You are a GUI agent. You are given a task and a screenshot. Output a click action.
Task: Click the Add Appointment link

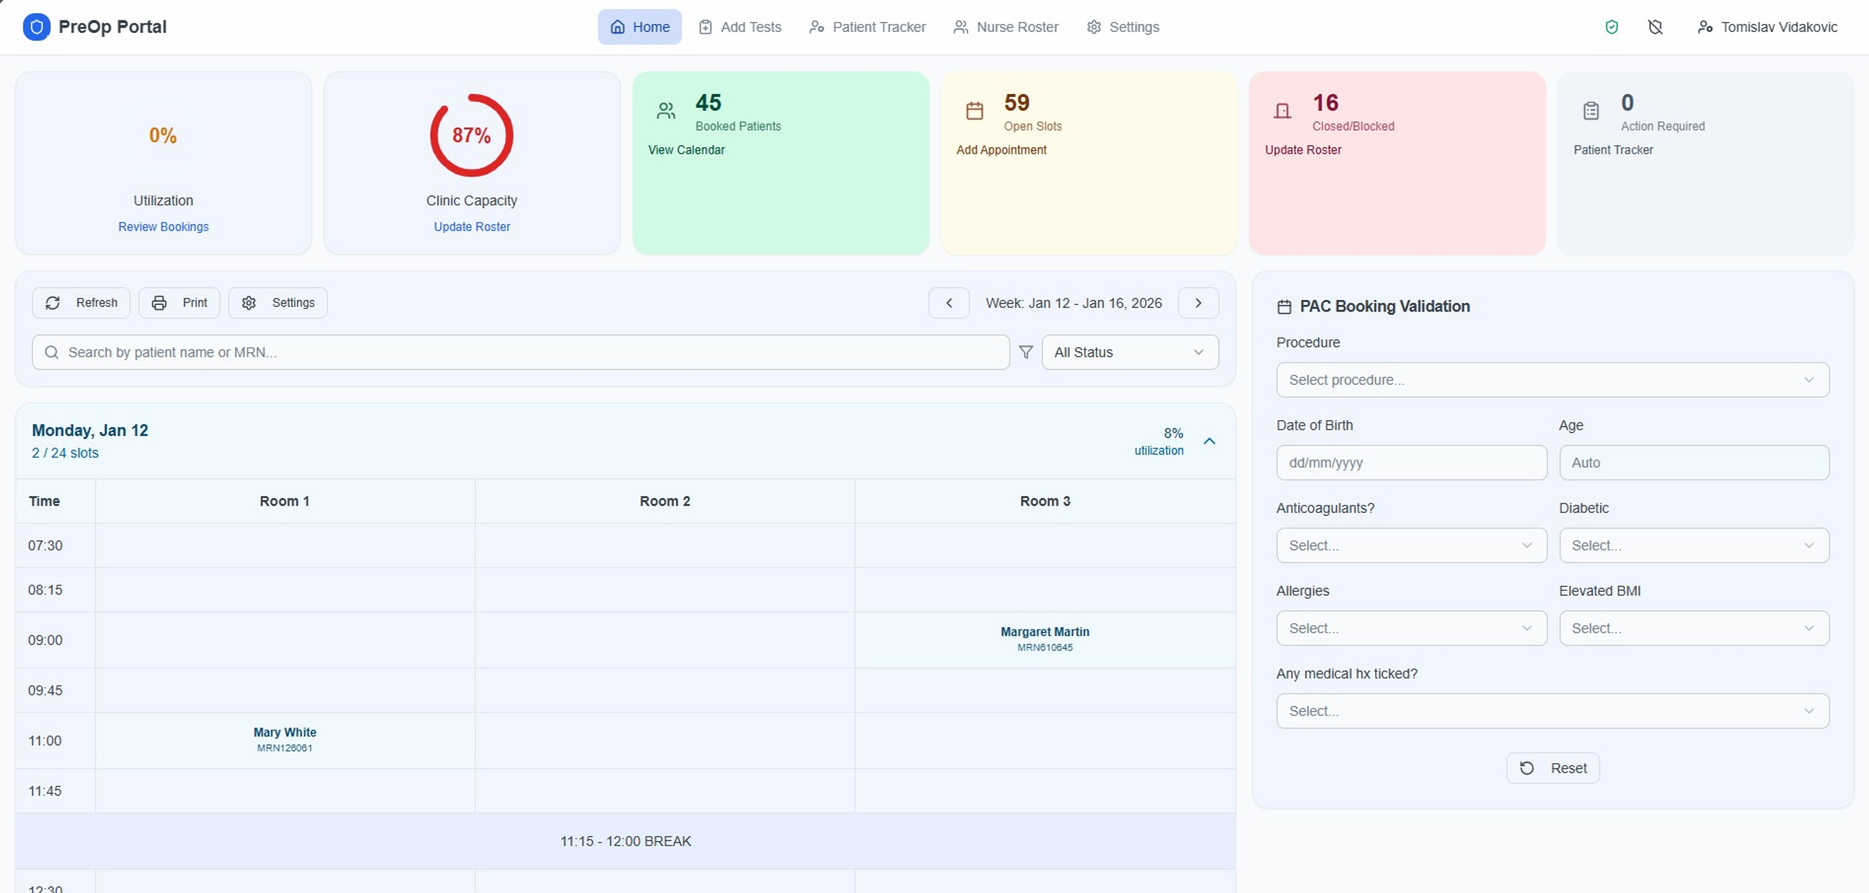click(1001, 150)
